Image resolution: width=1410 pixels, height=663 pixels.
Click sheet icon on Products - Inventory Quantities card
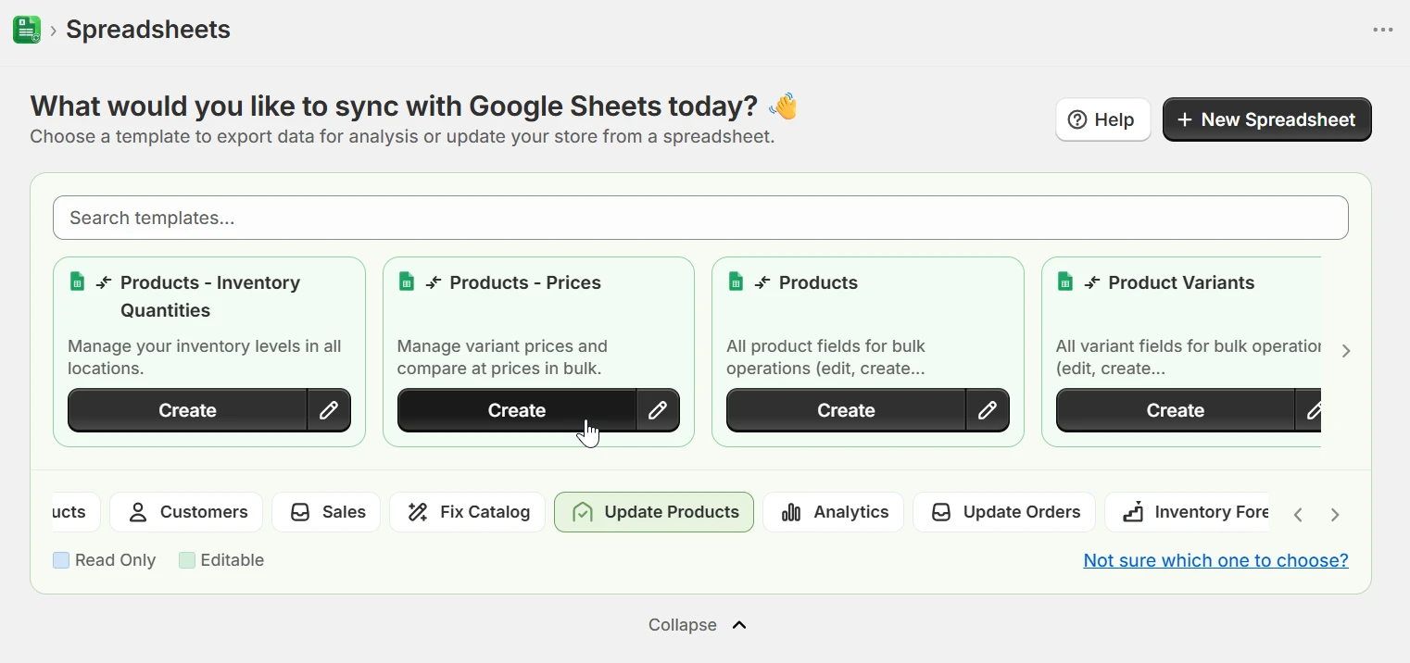[78, 281]
